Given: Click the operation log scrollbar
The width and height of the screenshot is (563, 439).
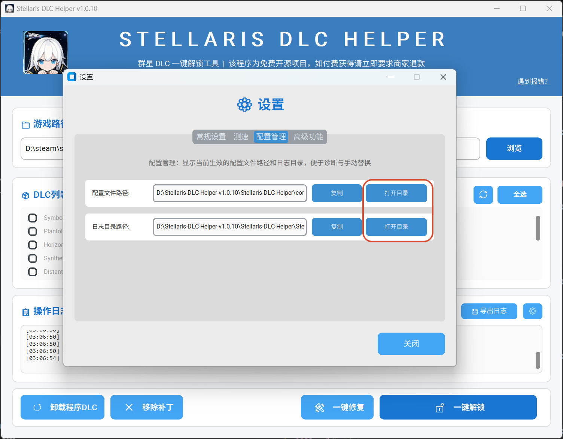Looking at the screenshot, I should (538, 360).
